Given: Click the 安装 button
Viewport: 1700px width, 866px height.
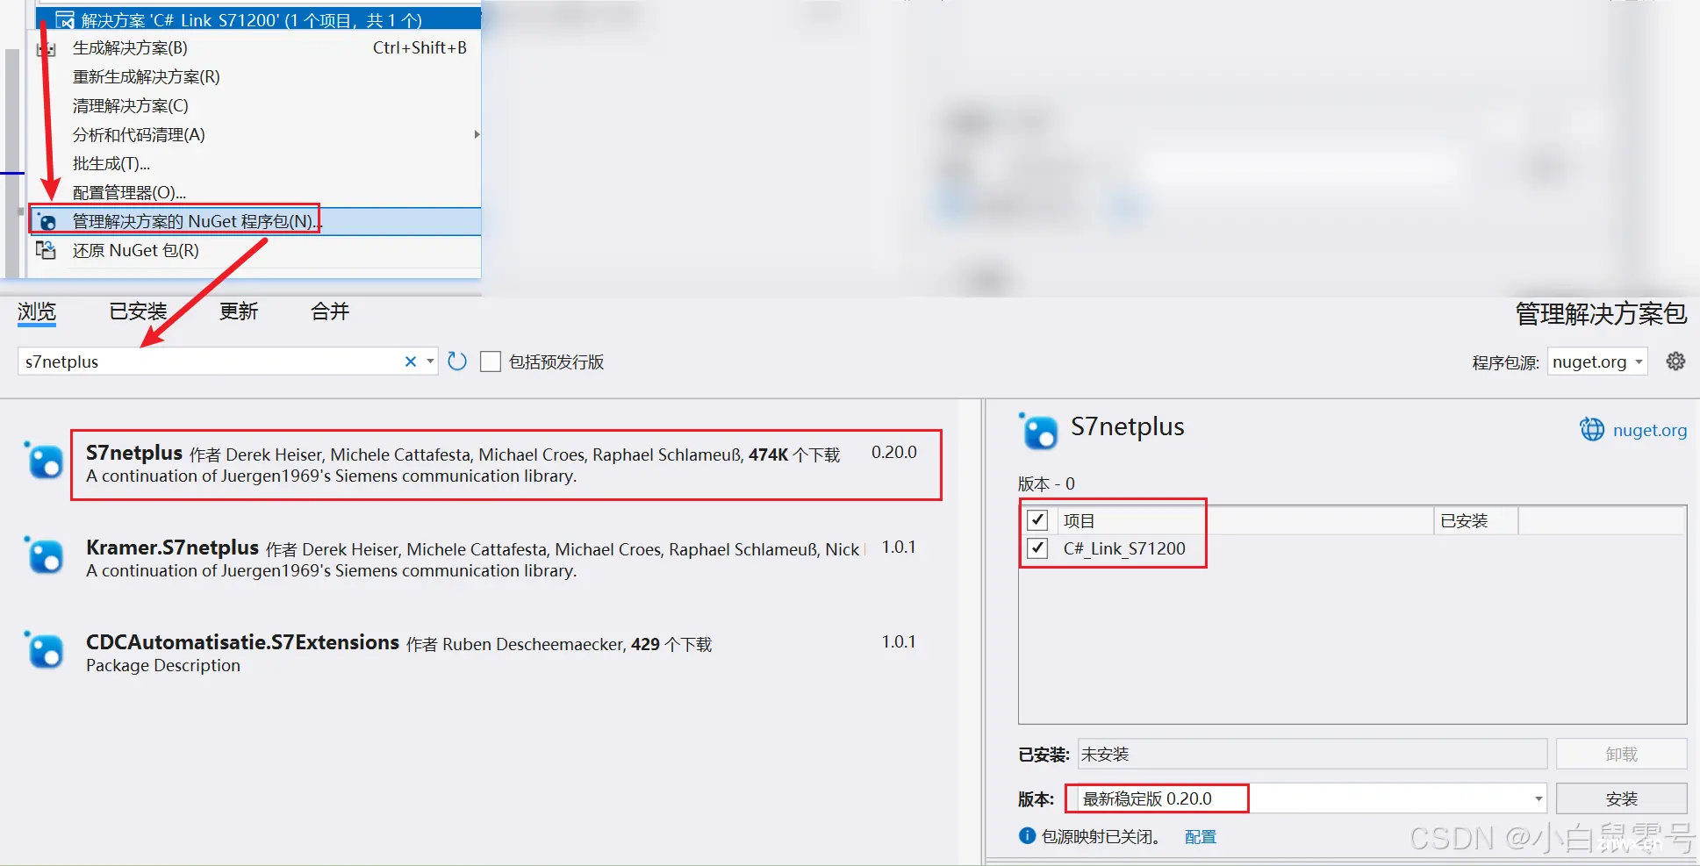Looking at the screenshot, I should point(1622,798).
